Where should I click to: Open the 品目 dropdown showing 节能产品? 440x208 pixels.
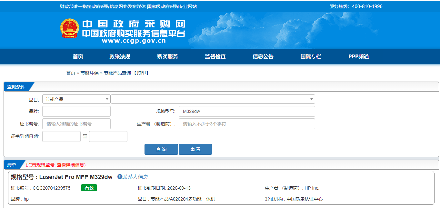[76, 99]
